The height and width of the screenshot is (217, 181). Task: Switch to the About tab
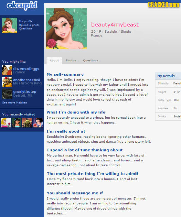click(x=54, y=61)
